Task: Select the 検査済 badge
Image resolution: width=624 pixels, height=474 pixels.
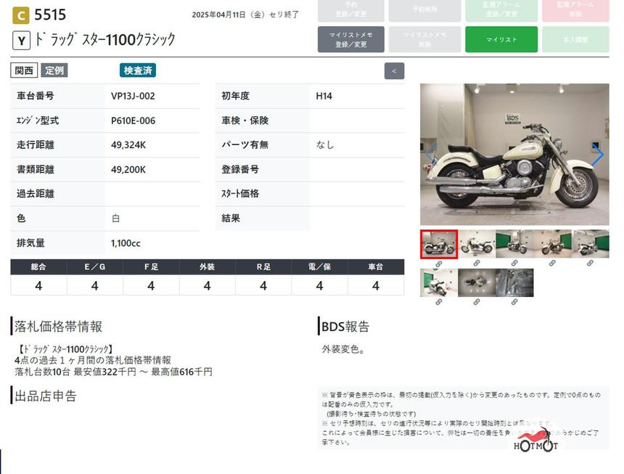Action: 138,70
